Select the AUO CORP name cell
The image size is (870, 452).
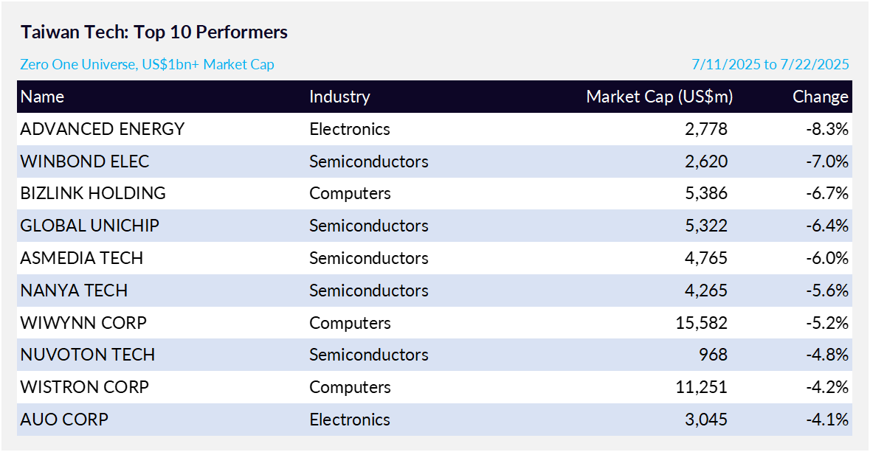click(x=64, y=420)
